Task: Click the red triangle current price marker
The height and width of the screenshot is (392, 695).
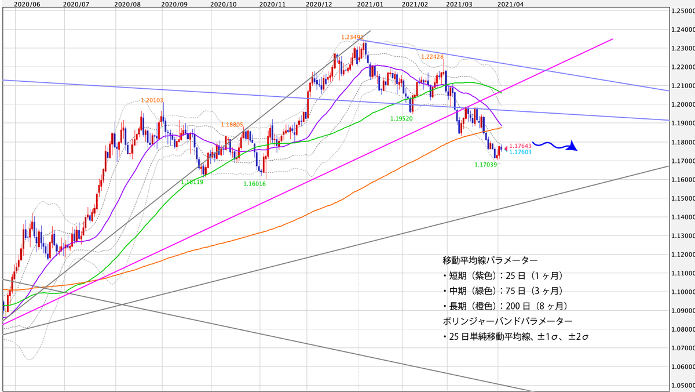Action: [x=506, y=148]
